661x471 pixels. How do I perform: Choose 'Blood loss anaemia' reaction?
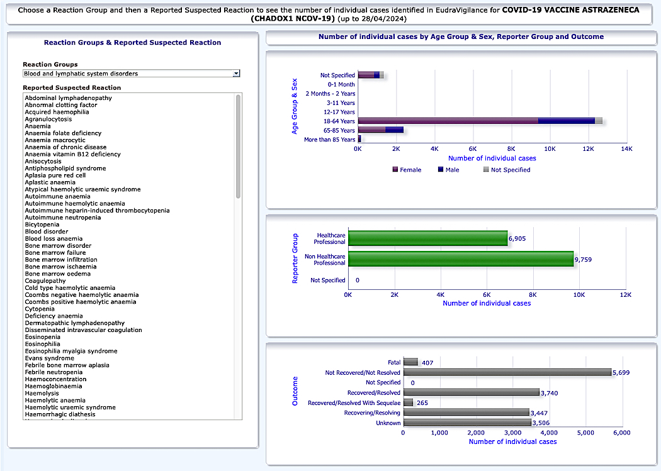click(x=54, y=239)
